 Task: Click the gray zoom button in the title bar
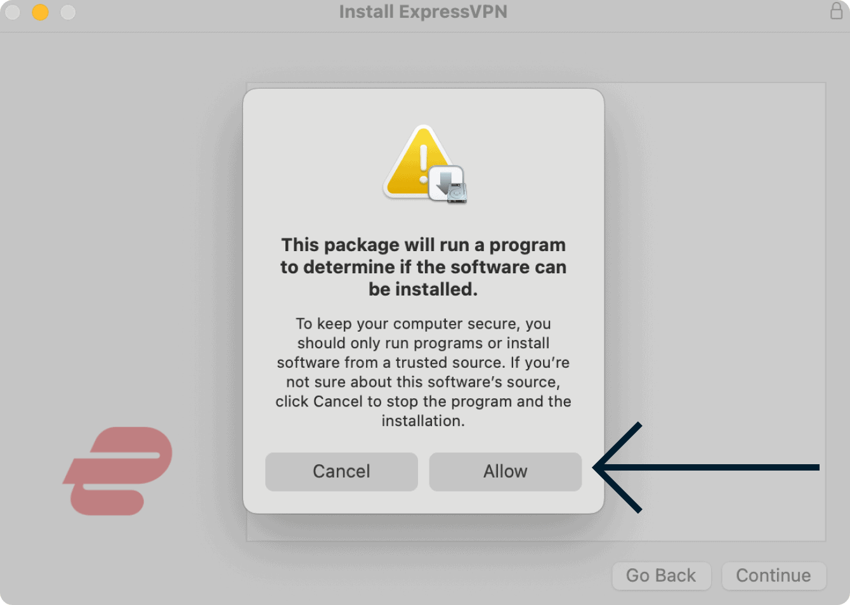pos(68,12)
